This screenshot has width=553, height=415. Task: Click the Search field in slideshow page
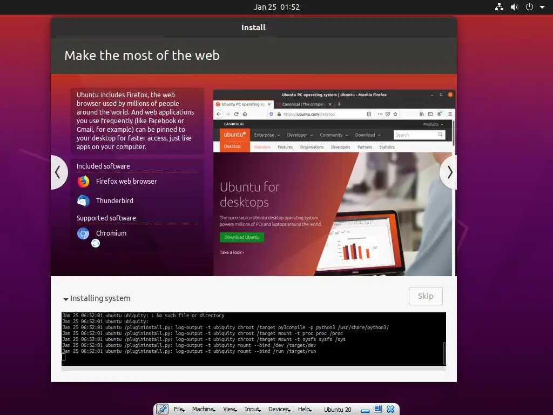[x=419, y=135]
